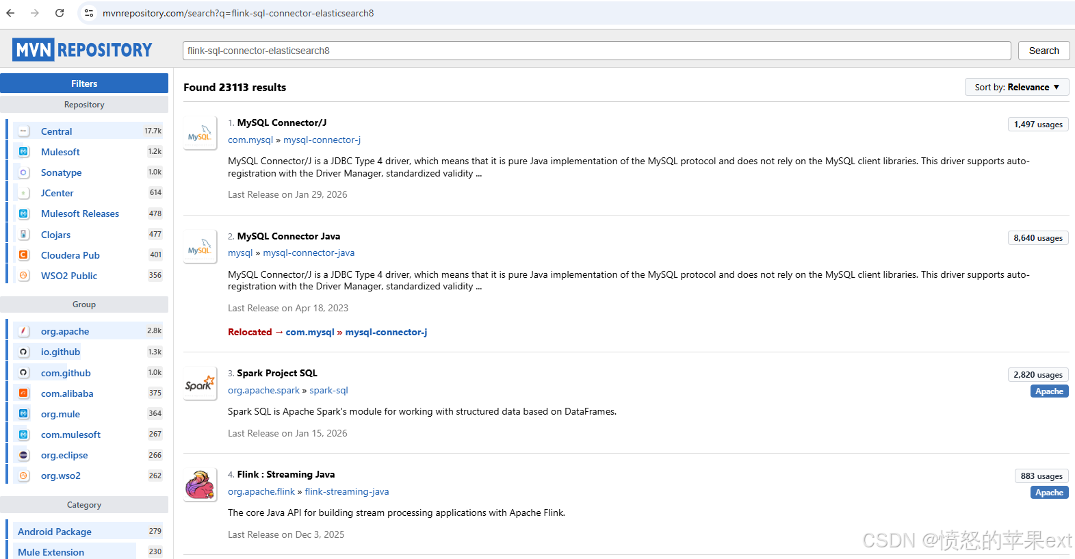Go back using the browser back arrow
Image resolution: width=1075 pixels, height=559 pixels.
click(10, 13)
